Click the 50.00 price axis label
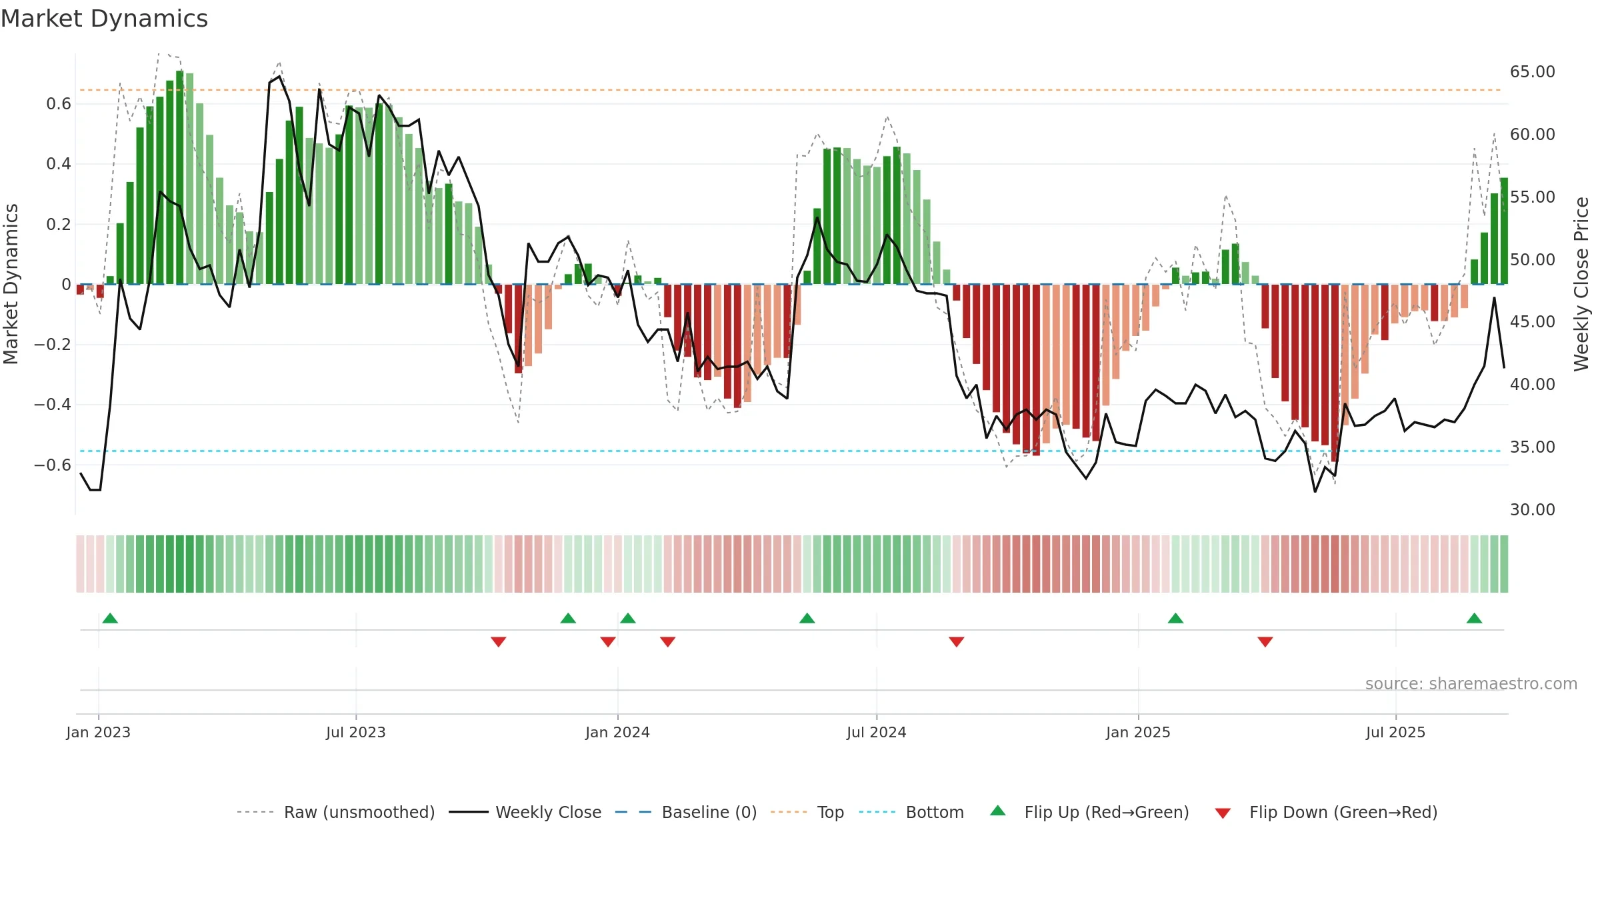This screenshot has width=1600, height=900. (1533, 260)
